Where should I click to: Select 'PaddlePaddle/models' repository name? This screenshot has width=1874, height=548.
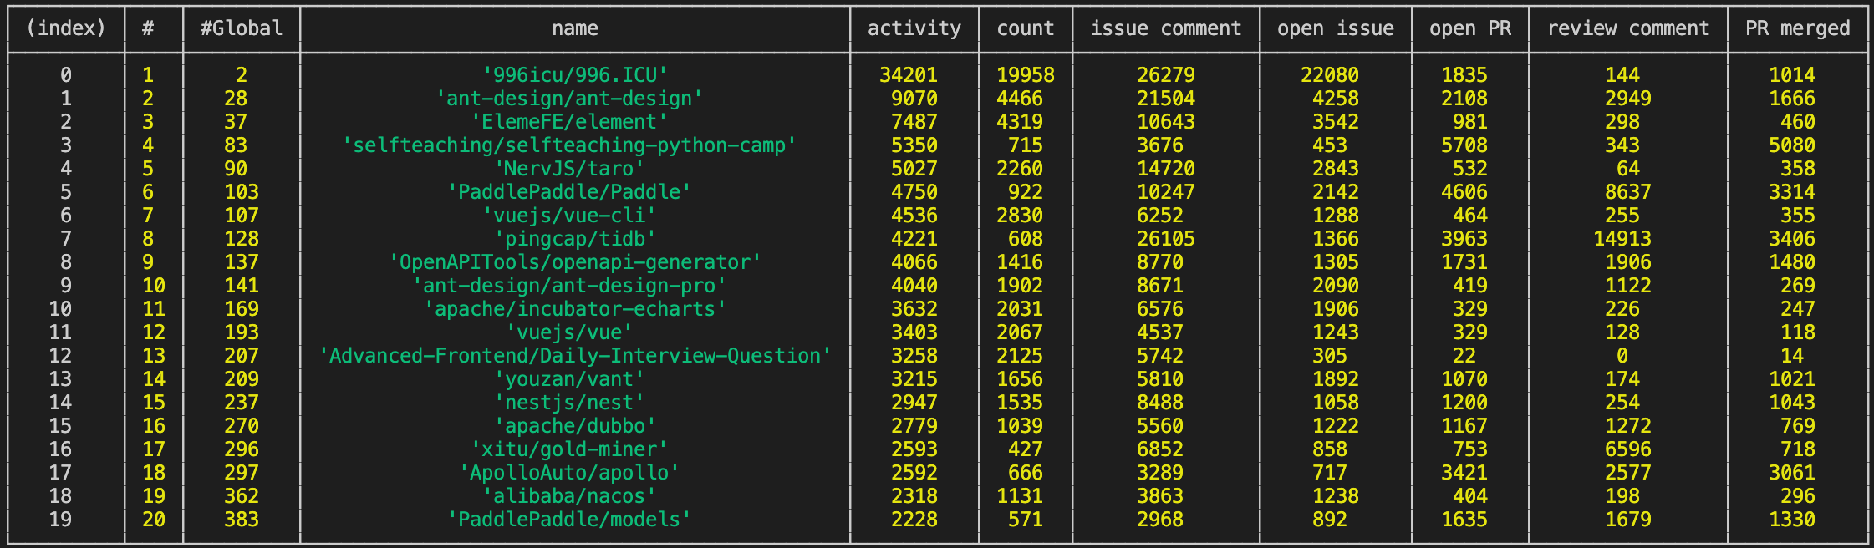[x=569, y=520]
